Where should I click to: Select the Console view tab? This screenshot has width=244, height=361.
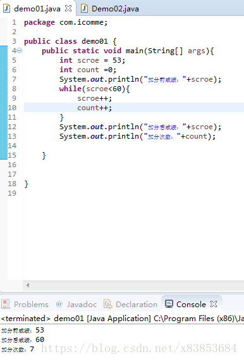(191, 305)
